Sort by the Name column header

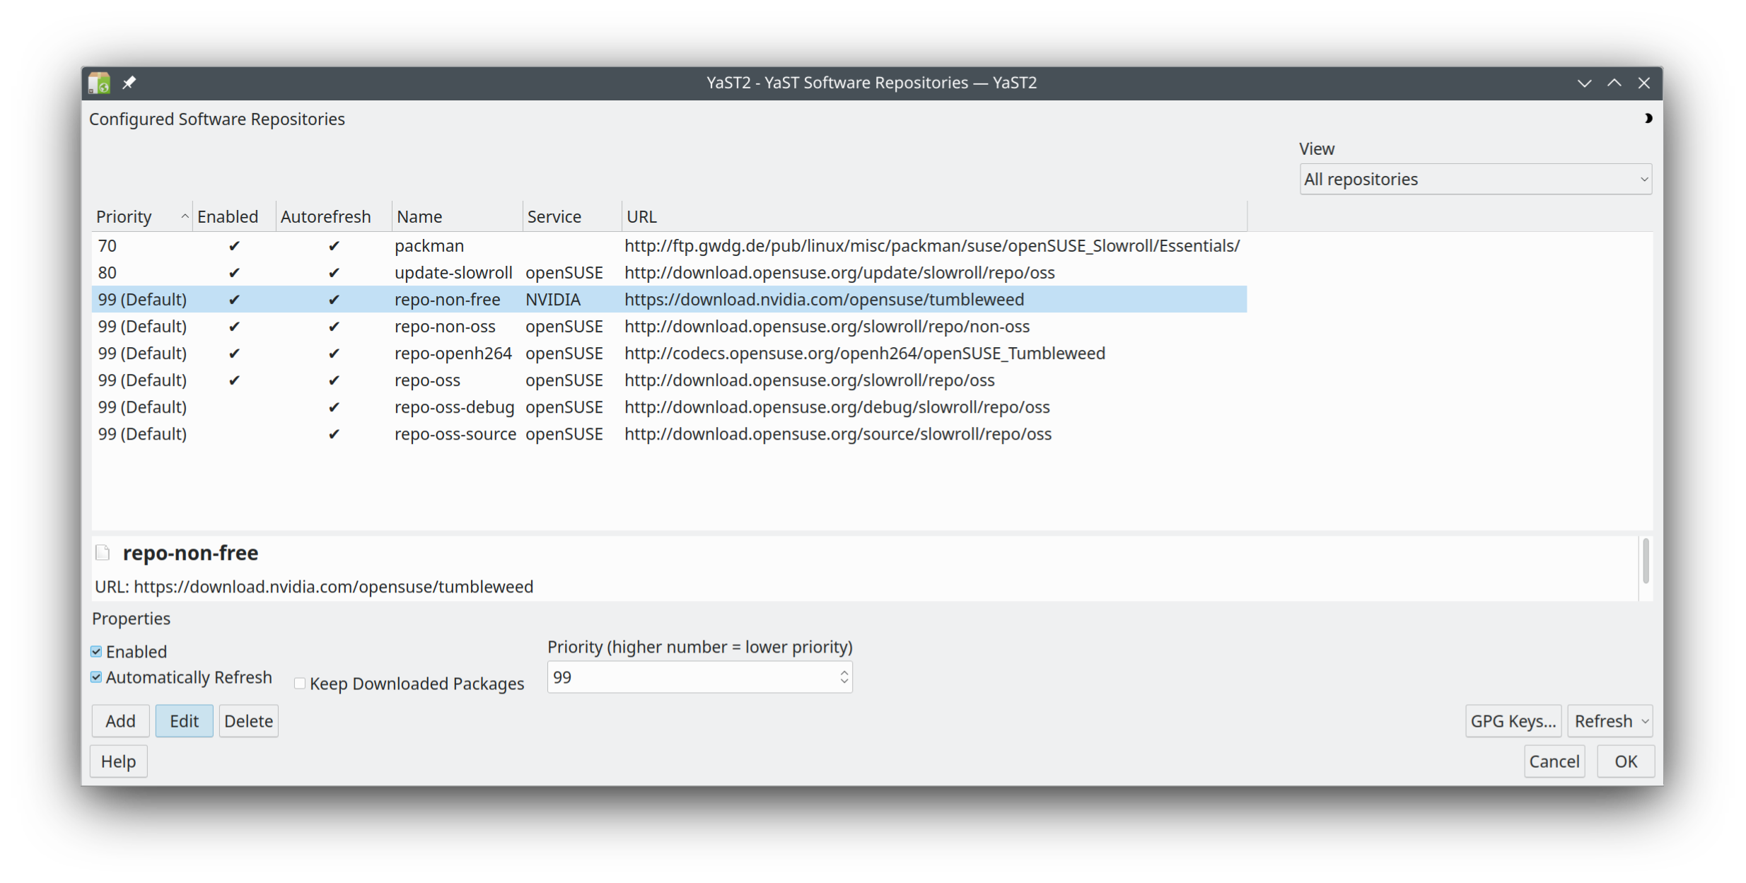pos(457,216)
